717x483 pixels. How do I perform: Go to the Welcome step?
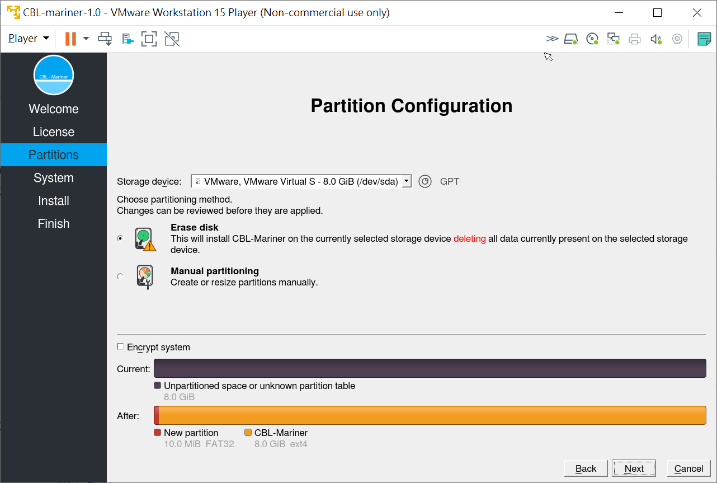[54, 109]
